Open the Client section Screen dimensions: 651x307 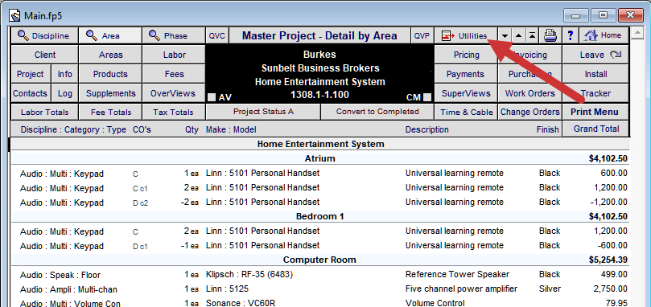[45, 55]
